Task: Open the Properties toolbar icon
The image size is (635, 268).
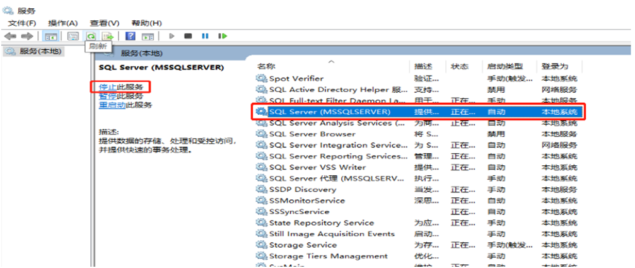Action: point(73,37)
